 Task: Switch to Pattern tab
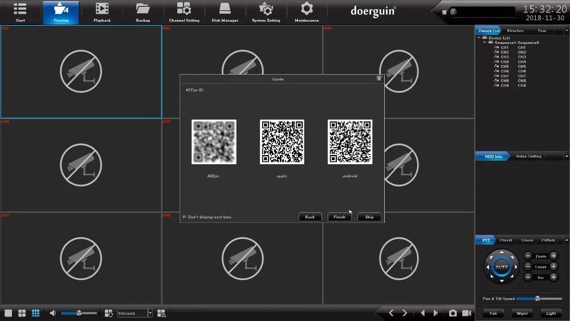click(548, 240)
